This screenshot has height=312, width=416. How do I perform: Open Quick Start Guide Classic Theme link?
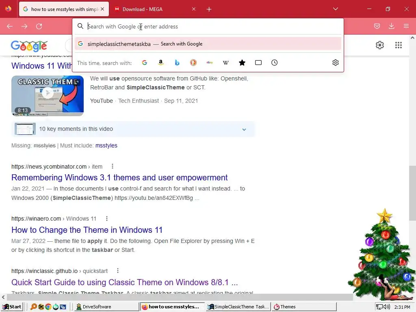point(124,282)
